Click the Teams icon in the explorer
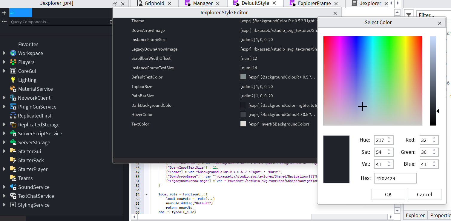 (13, 178)
